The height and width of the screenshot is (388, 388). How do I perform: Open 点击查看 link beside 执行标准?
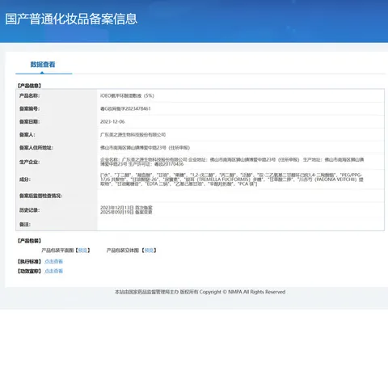pos(53,261)
